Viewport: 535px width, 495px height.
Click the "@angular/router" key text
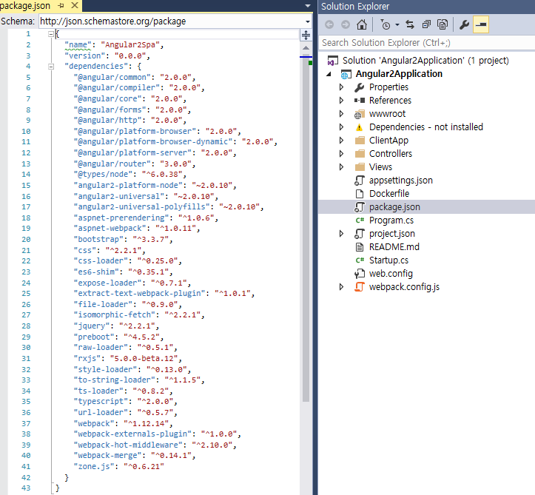click(112, 164)
